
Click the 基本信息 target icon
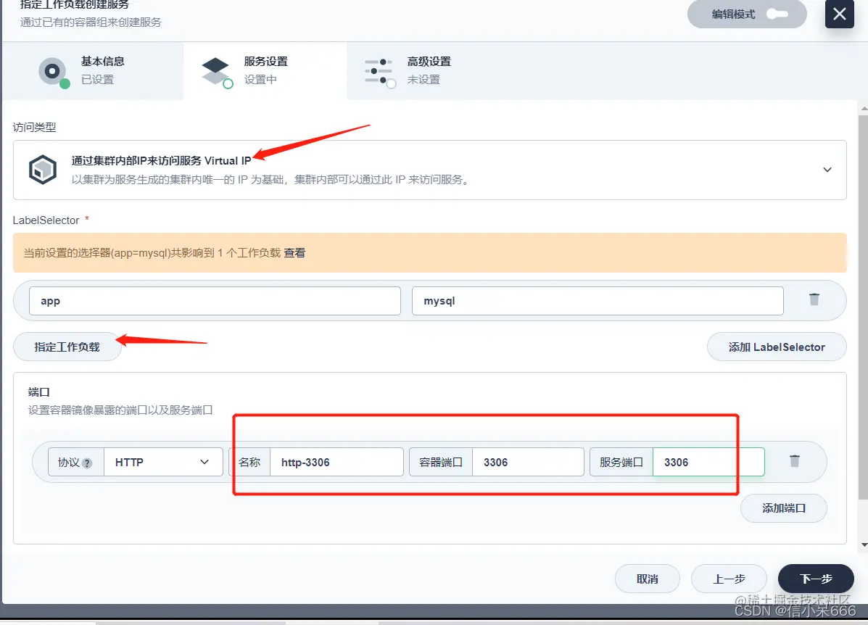[53, 71]
